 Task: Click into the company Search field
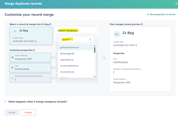74,39
